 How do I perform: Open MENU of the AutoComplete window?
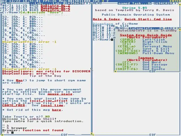[120, 28]
